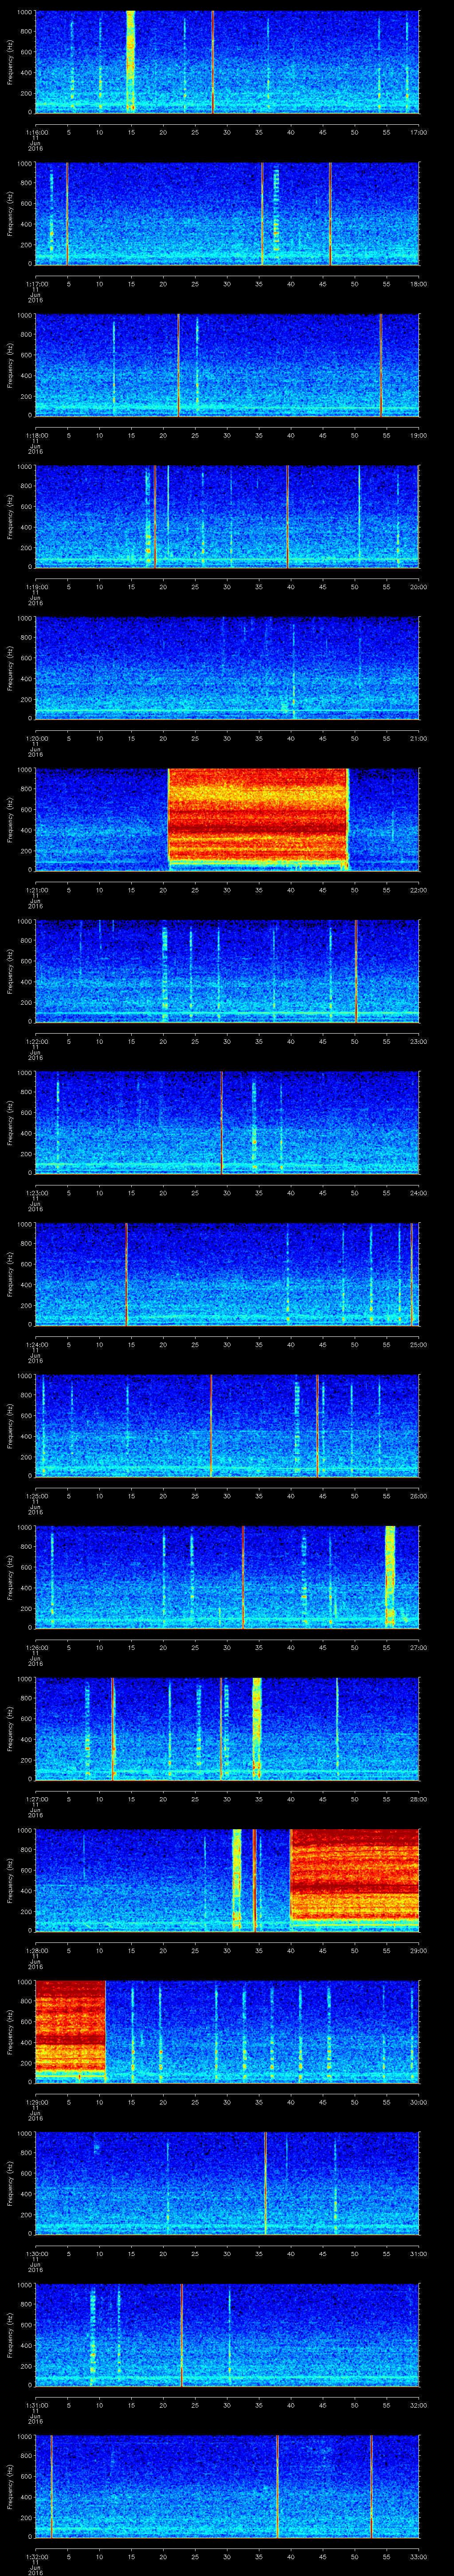Viewport: 454px width, 2576px height.
Task: Select the bright burst at 55 seconds in the 1:26:00 spectrogram
Action: (390, 1576)
